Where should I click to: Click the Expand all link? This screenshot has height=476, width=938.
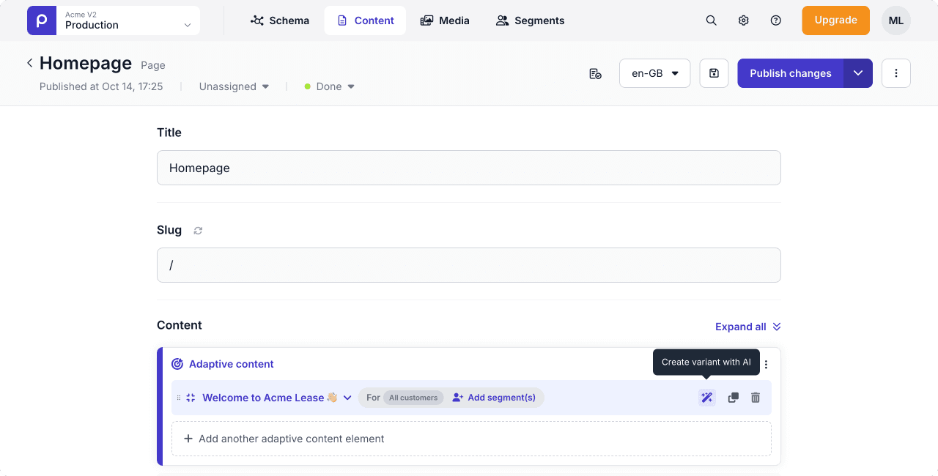(x=747, y=327)
